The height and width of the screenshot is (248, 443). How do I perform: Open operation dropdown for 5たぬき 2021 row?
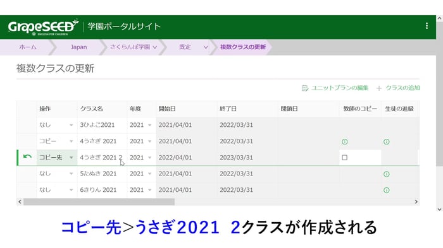point(71,174)
